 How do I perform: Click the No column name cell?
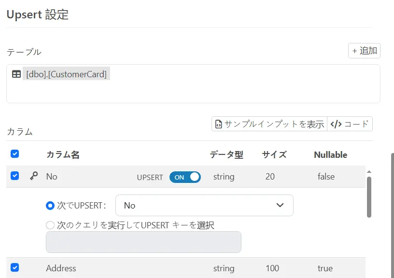[x=52, y=177]
